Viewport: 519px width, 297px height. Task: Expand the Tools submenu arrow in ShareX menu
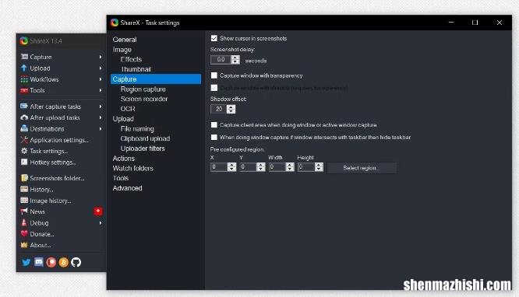[x=101, y=90]
